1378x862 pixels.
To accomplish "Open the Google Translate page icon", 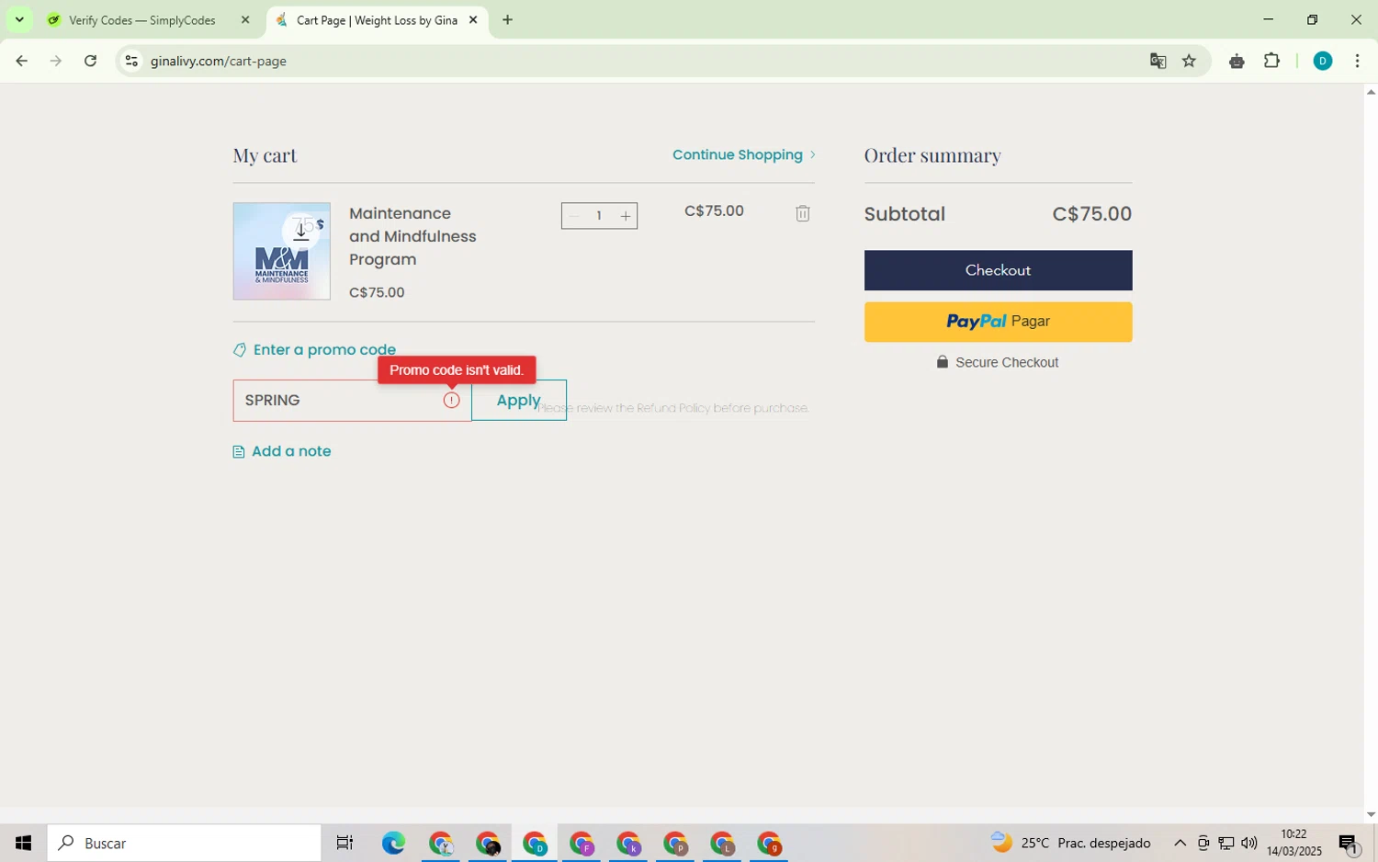I will [x=1158, y=61].
